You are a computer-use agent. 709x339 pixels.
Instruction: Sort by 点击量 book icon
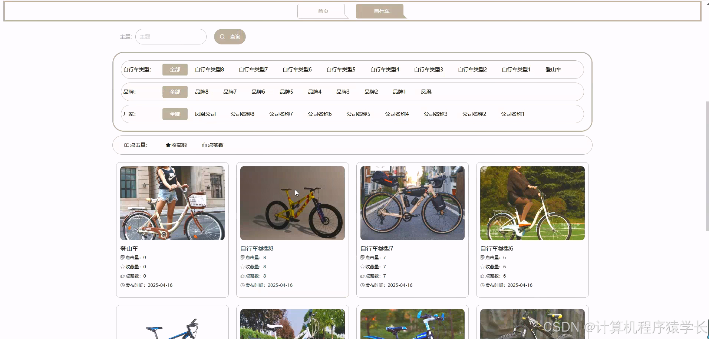pyautogui.click(x=126, y=145)
